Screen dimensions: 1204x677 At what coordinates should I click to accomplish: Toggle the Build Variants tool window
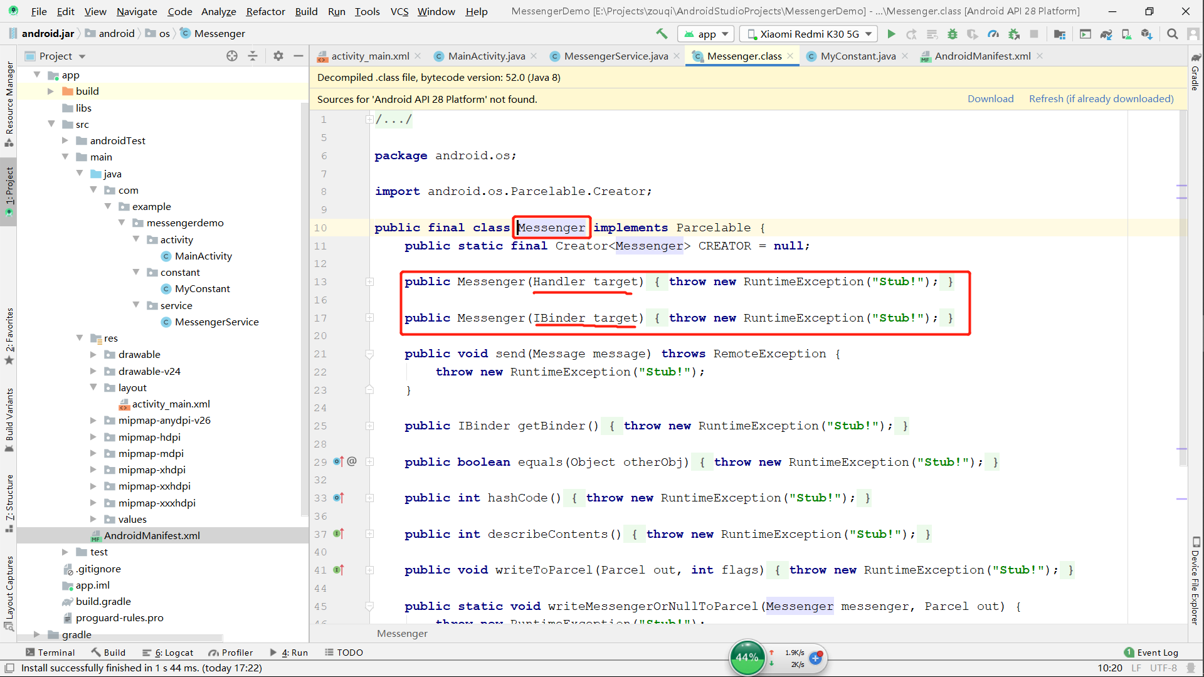pos(9,420)
